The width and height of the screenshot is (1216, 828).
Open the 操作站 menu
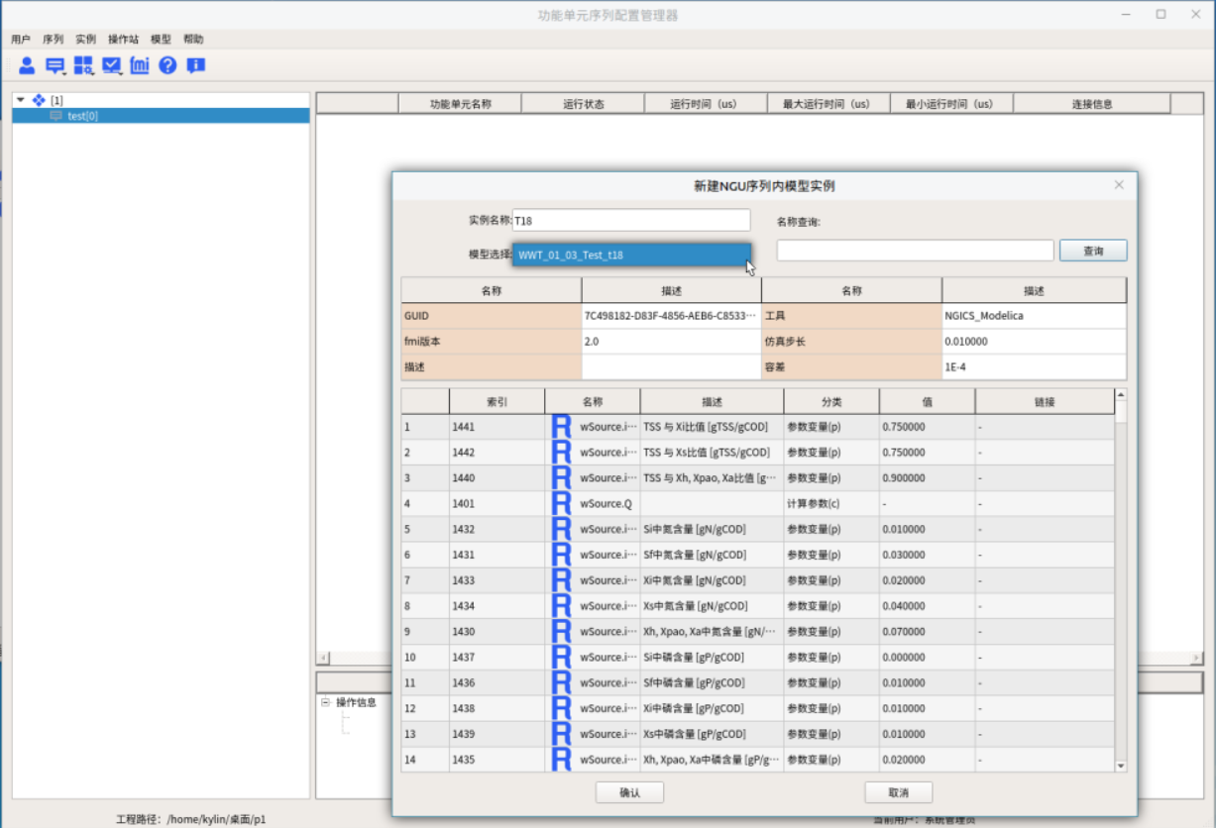(124, 40)
